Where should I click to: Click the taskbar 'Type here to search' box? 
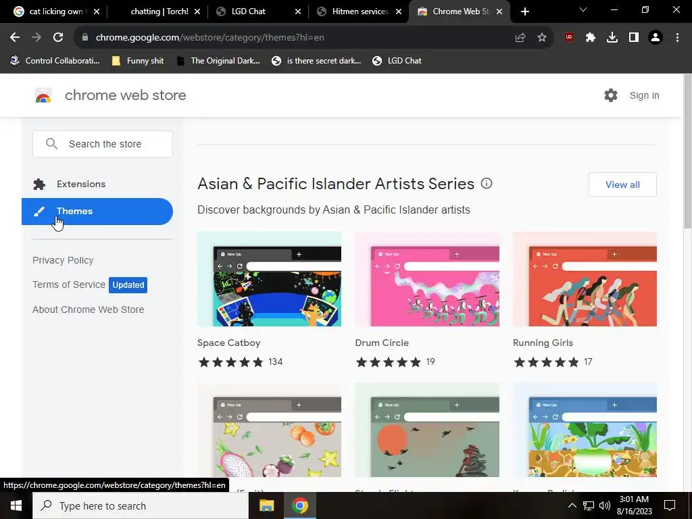click(141, 505)
